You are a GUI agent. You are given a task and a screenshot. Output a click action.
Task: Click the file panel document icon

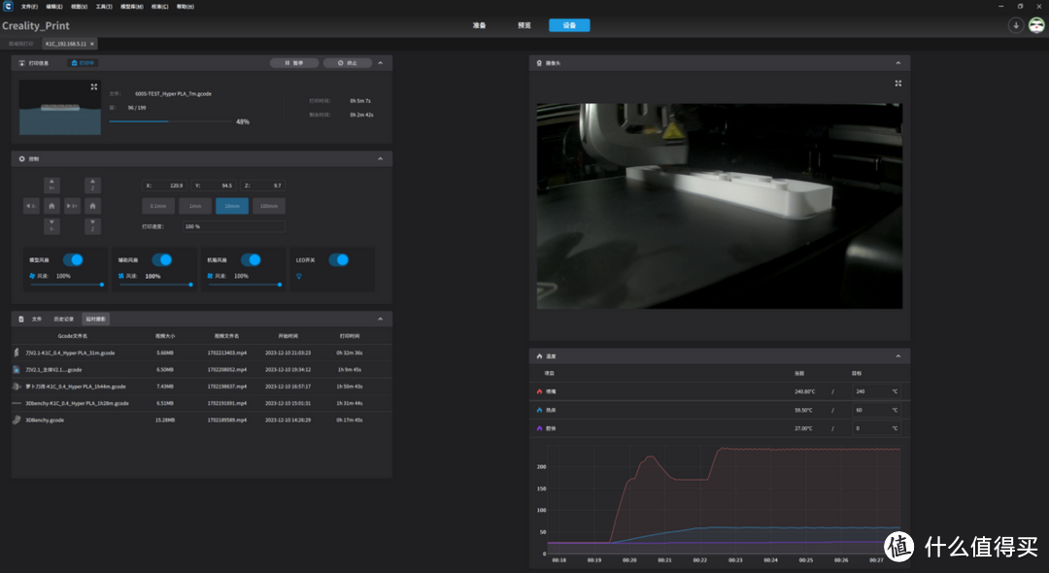click(21, 319)
